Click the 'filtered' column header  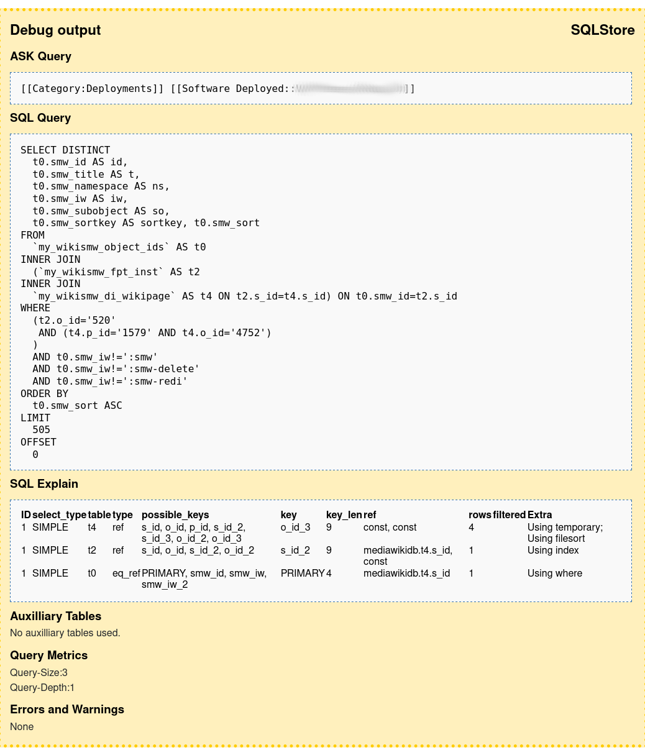tap(510, 515)
